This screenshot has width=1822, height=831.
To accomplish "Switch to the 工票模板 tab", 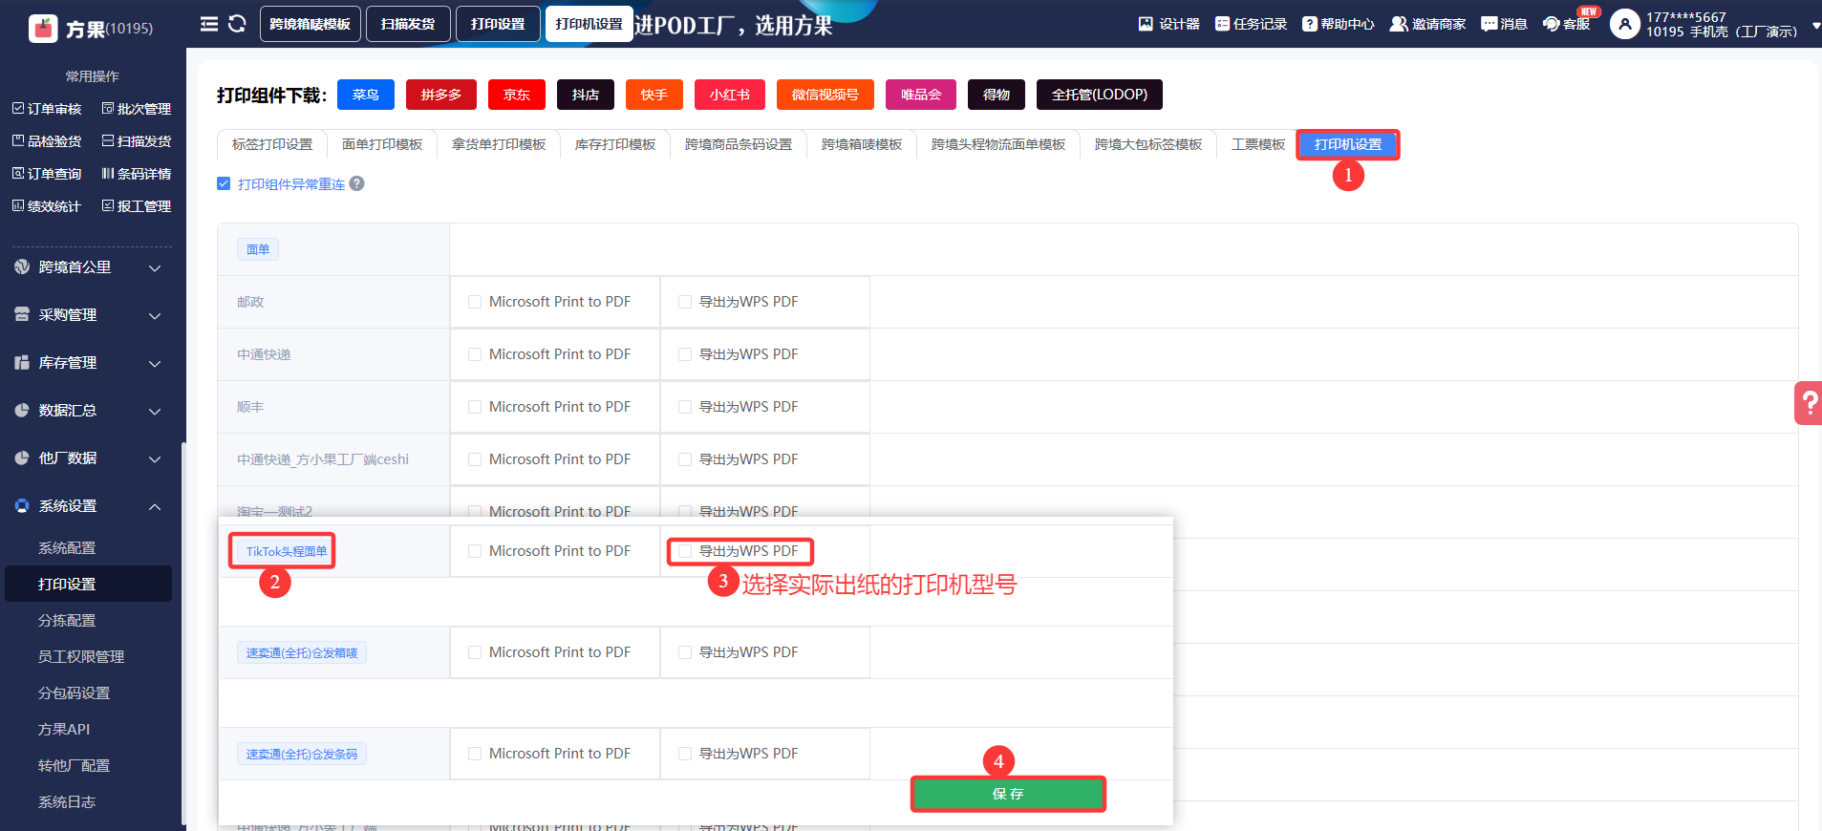I will coord(1258,144).
